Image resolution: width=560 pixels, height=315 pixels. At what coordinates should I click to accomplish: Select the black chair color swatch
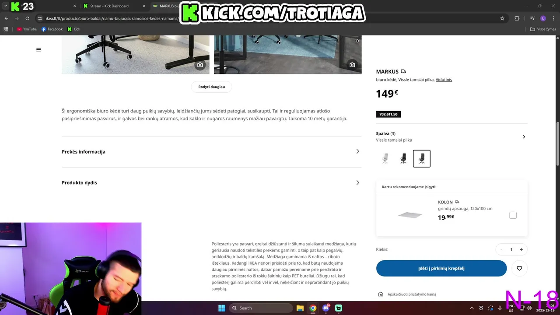coord(403,158)
